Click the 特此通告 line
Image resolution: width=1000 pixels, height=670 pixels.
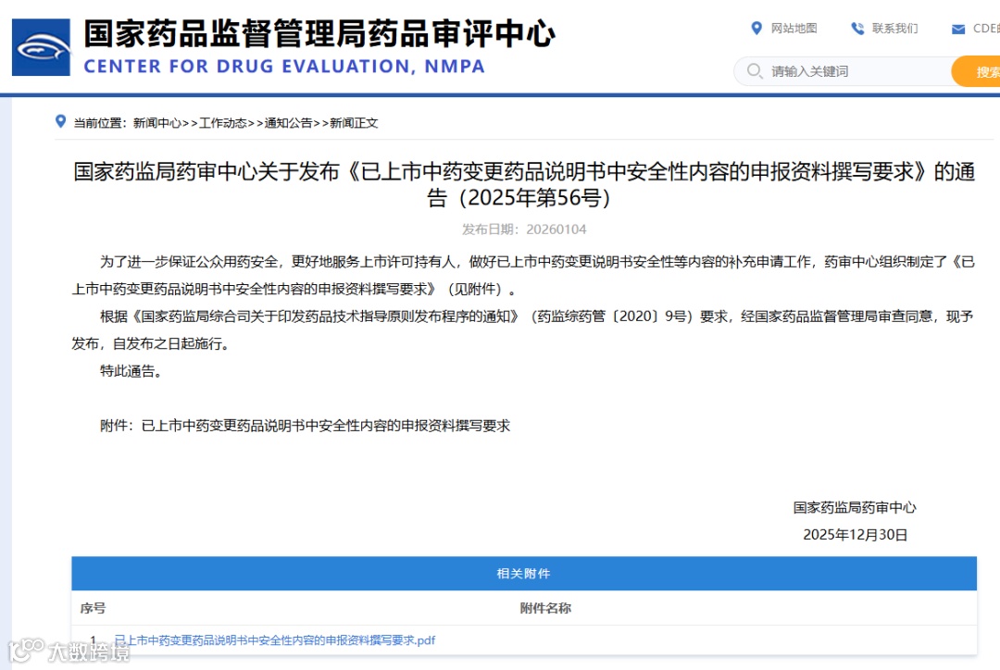[x=131, y=371]
